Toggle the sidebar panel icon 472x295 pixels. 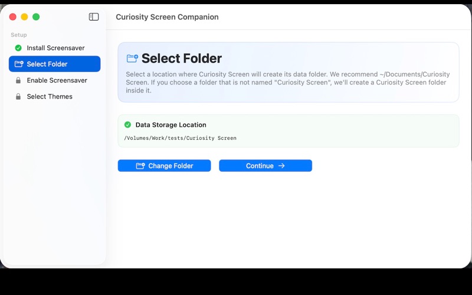point(94,17)
